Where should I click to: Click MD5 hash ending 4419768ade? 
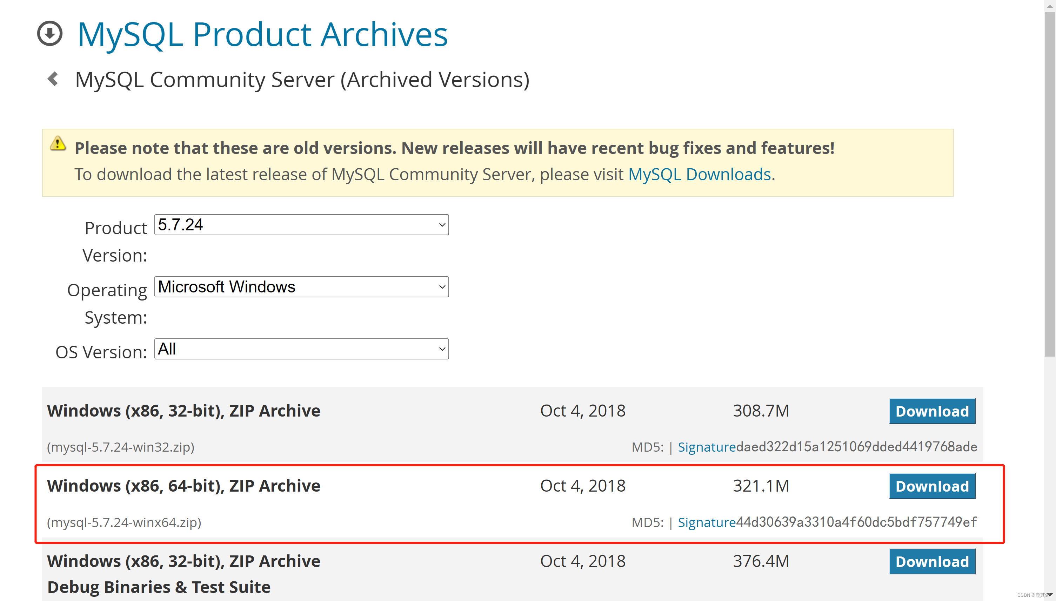click(856, 447)
